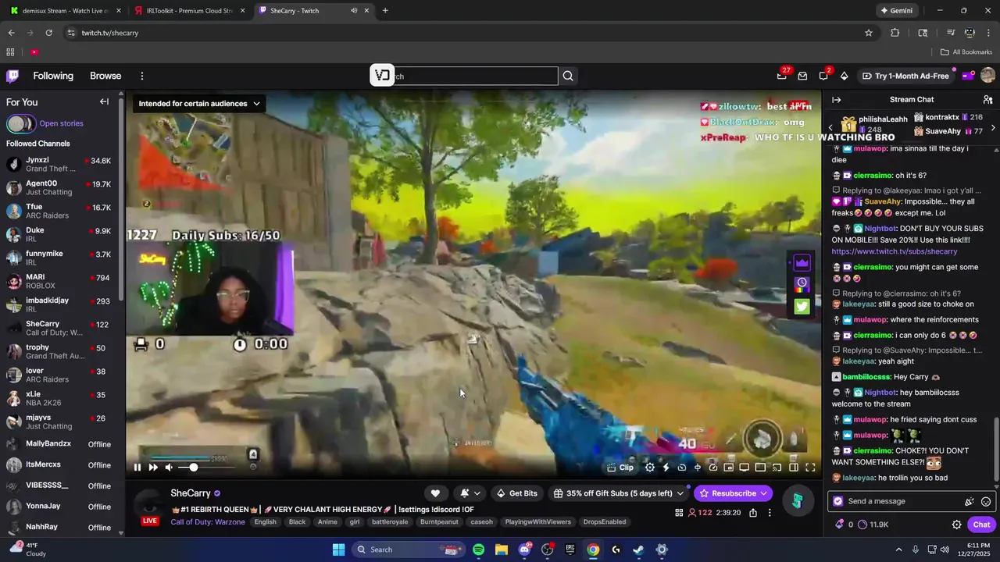Click the battleroyale tag
This screenshot has width=1000, height=562.
click(390, 521)
